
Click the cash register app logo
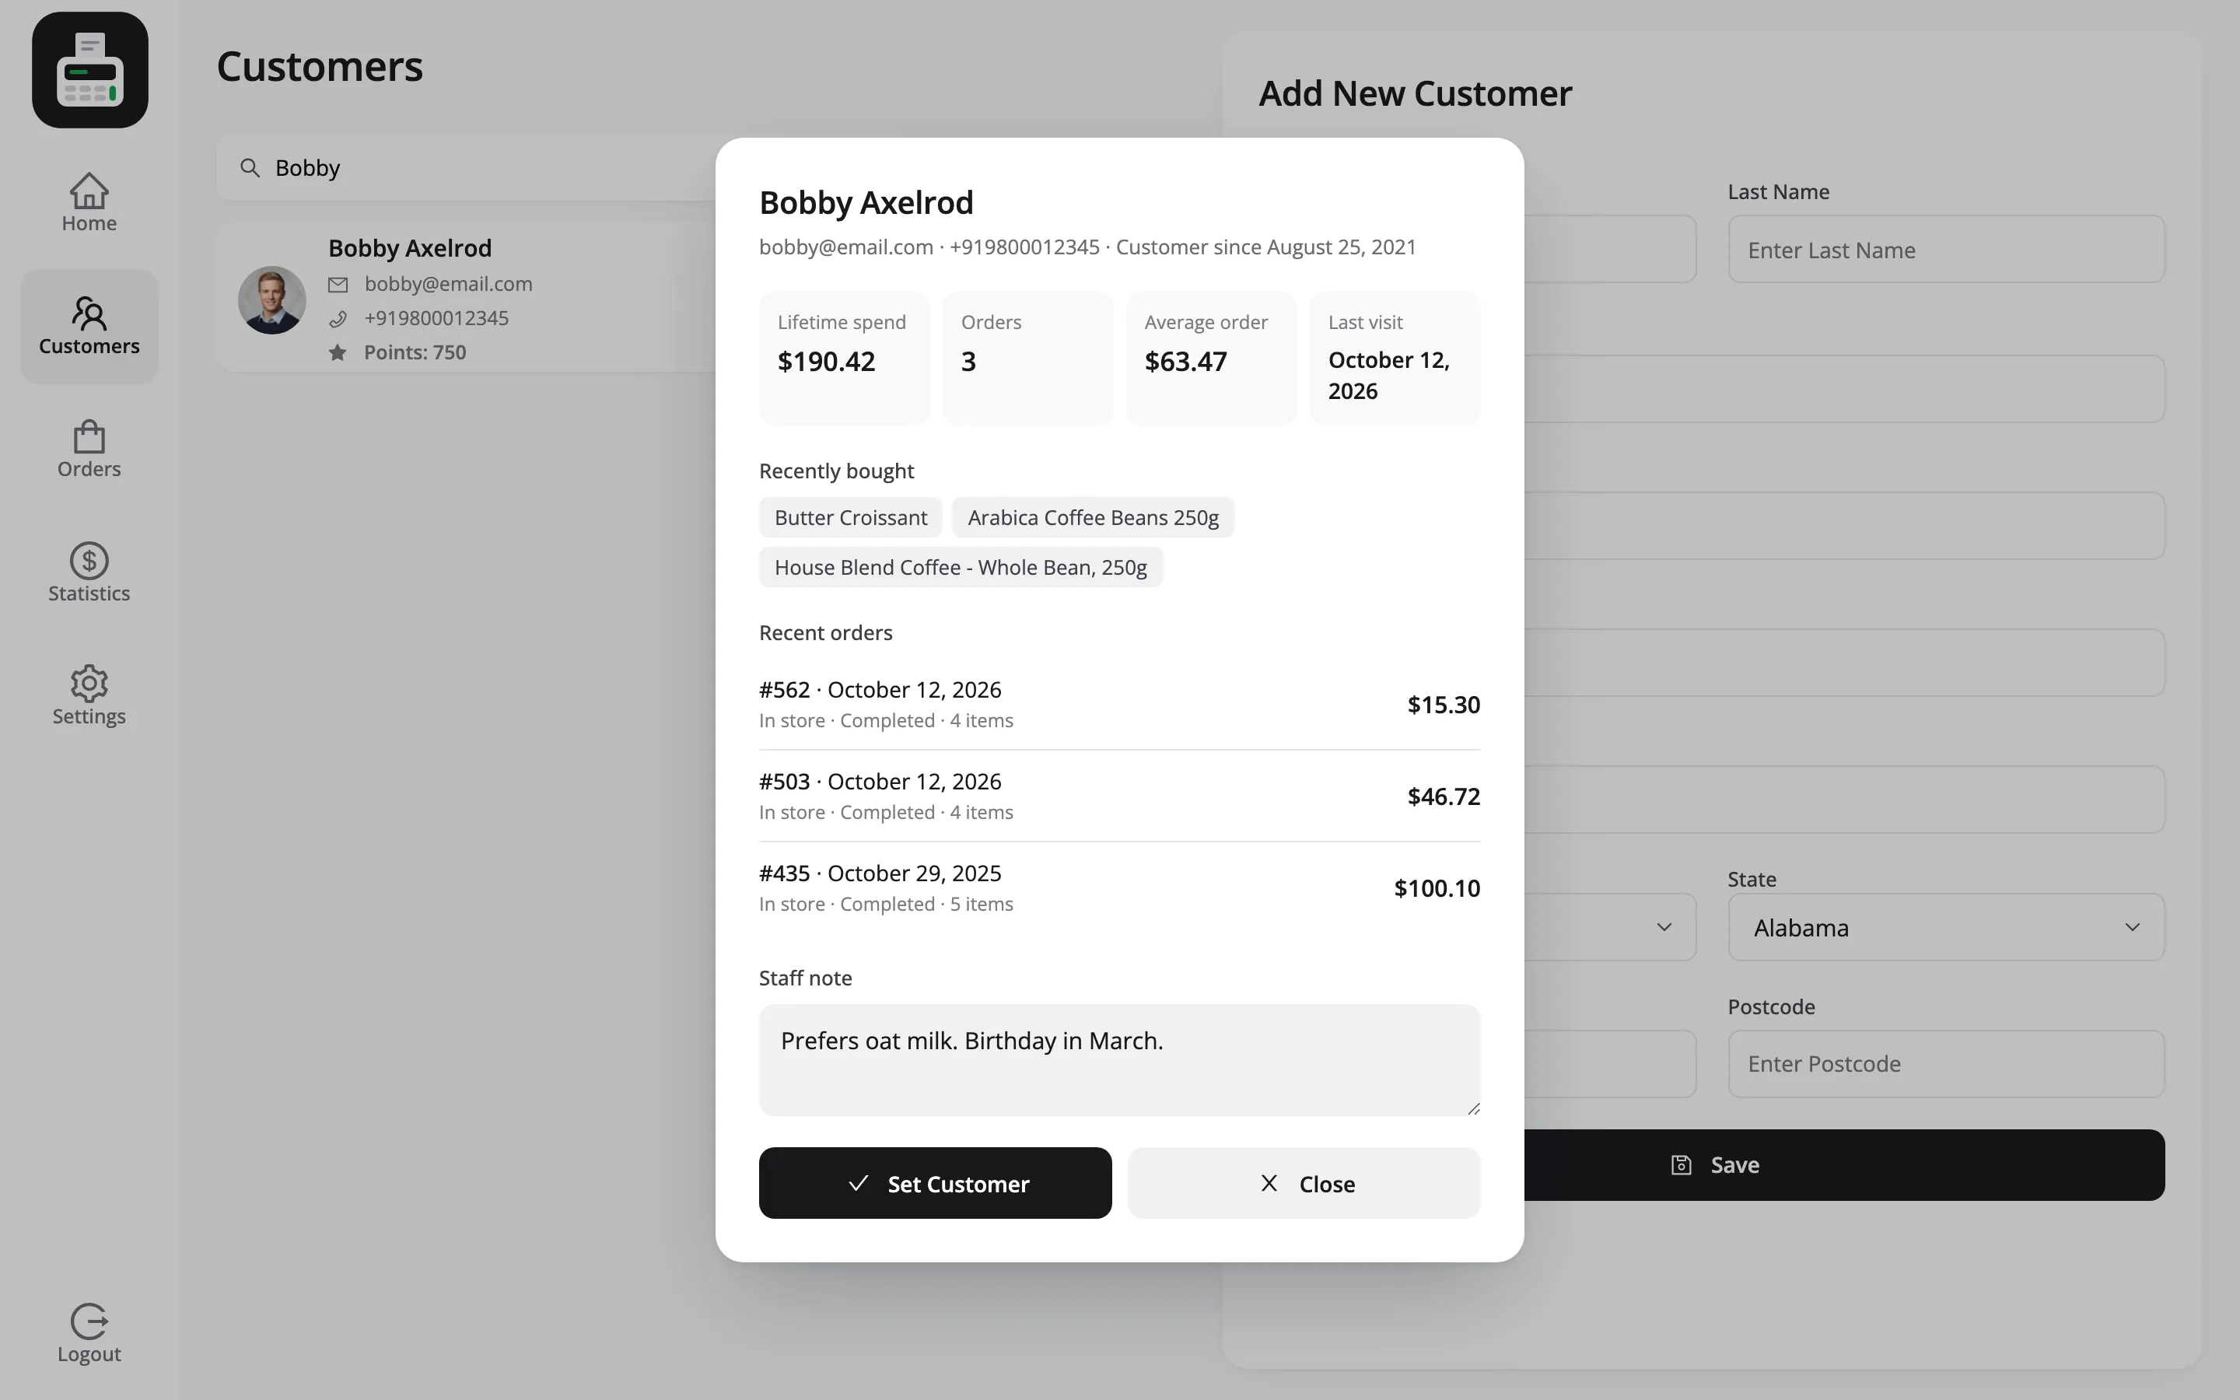click(x=89, y=69)
